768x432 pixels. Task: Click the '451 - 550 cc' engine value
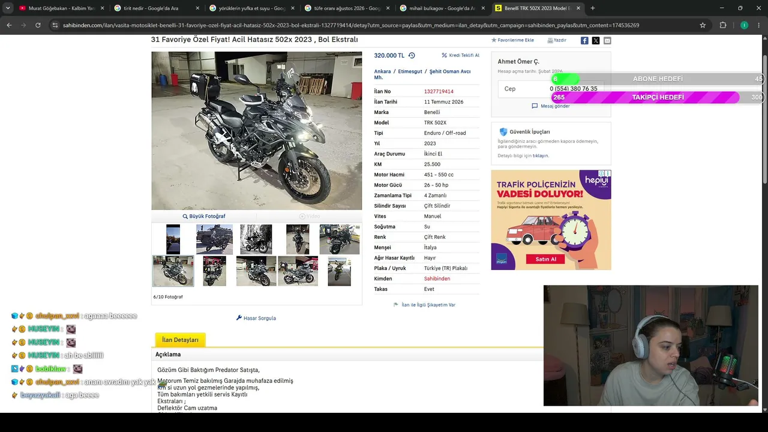coord(439,175)
